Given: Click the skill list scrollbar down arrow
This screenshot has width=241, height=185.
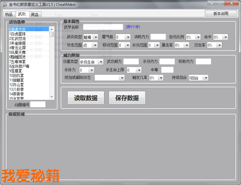Looking at the screenshot, I should click(x=52, y=97).
